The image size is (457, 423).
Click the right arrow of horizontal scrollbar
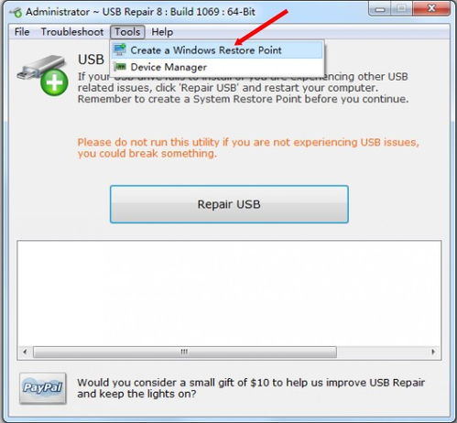coord(433,352)
